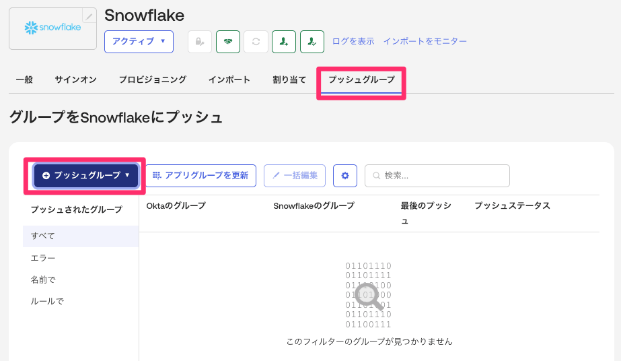
Task: Open the gear settings button
Action: (345, 176)
